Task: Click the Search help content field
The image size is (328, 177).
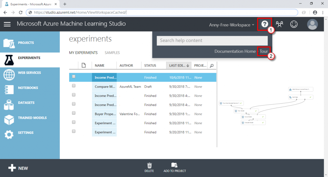Action: 212,41
